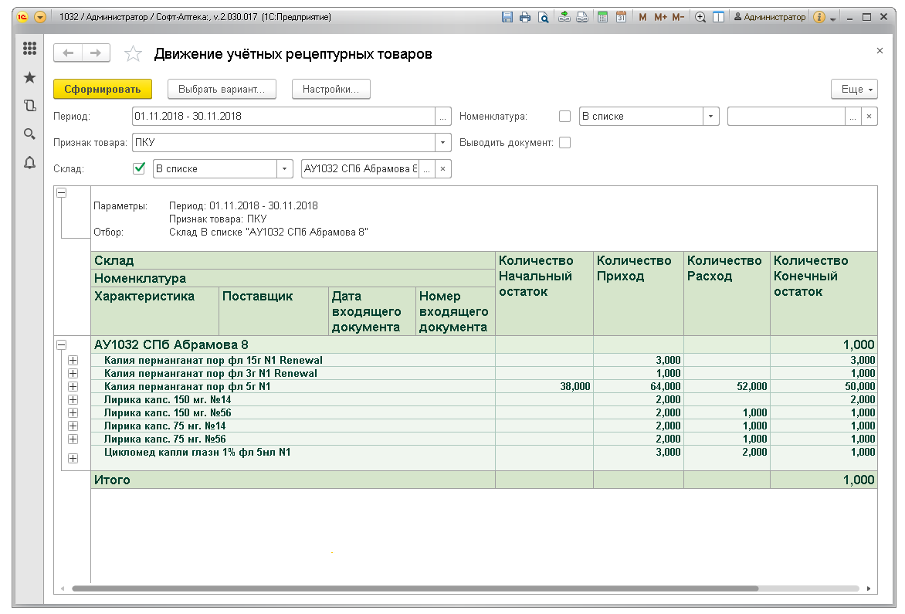Click the Настройки... button
The width and height of the screenshot is (905, 614).
pos(330,90)
